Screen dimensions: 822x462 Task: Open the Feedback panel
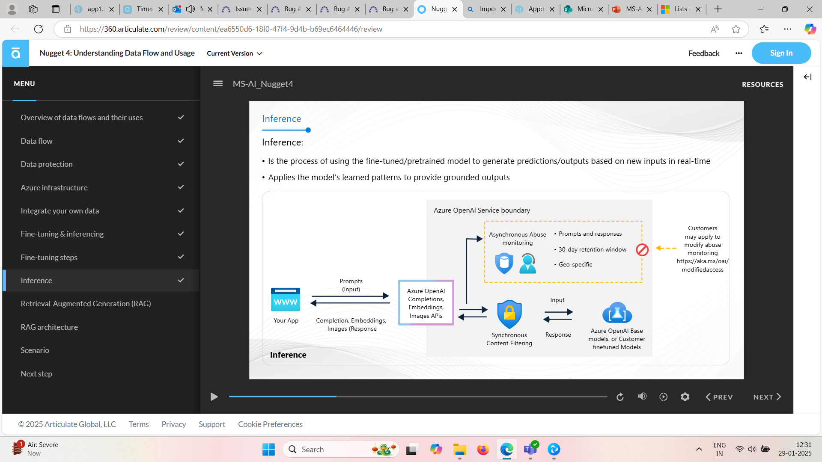[x=704, y=53]
